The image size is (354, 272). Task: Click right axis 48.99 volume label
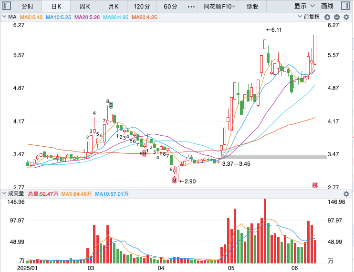point(334,242)
